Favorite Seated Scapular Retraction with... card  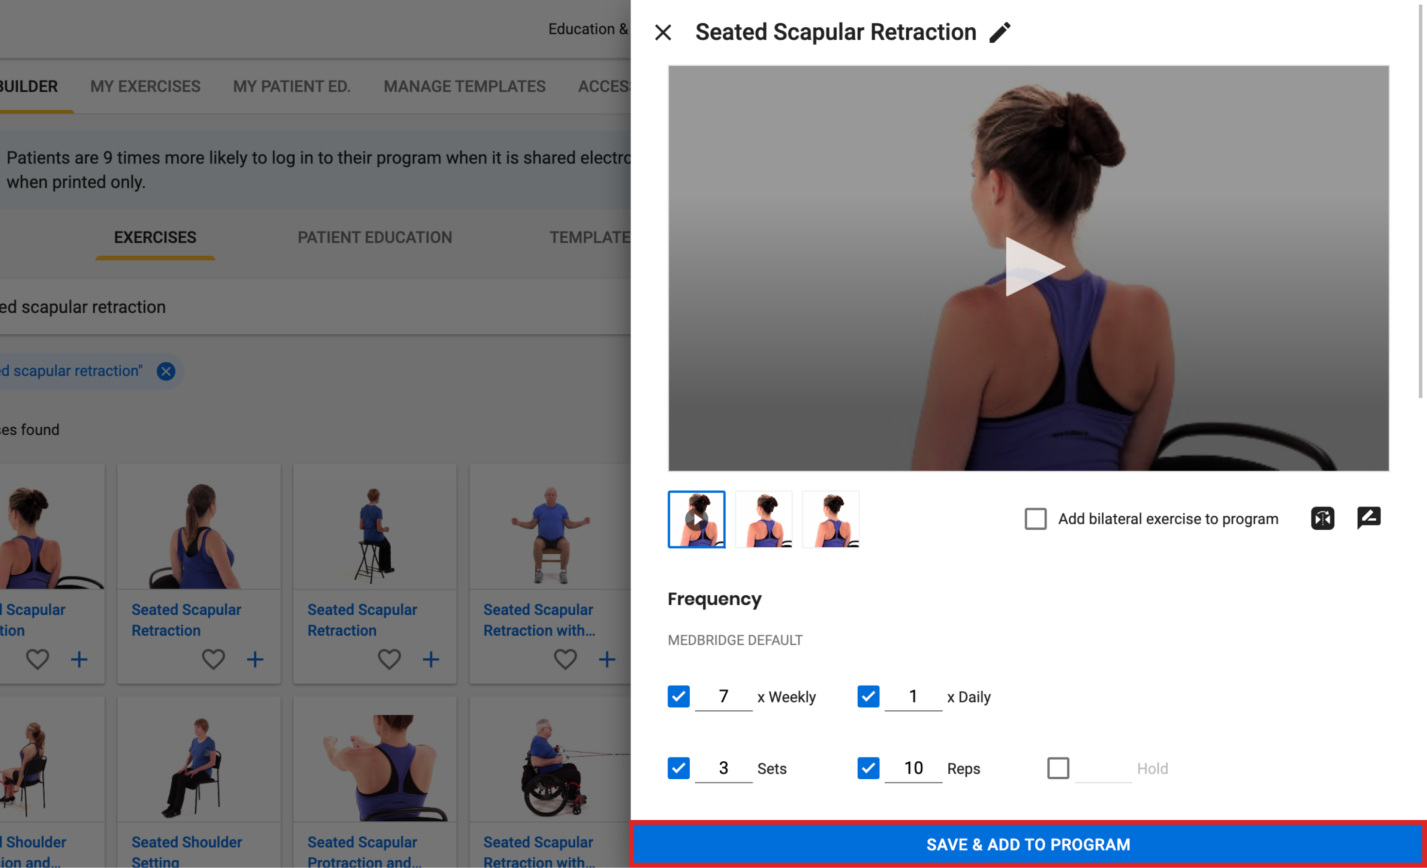565,659
